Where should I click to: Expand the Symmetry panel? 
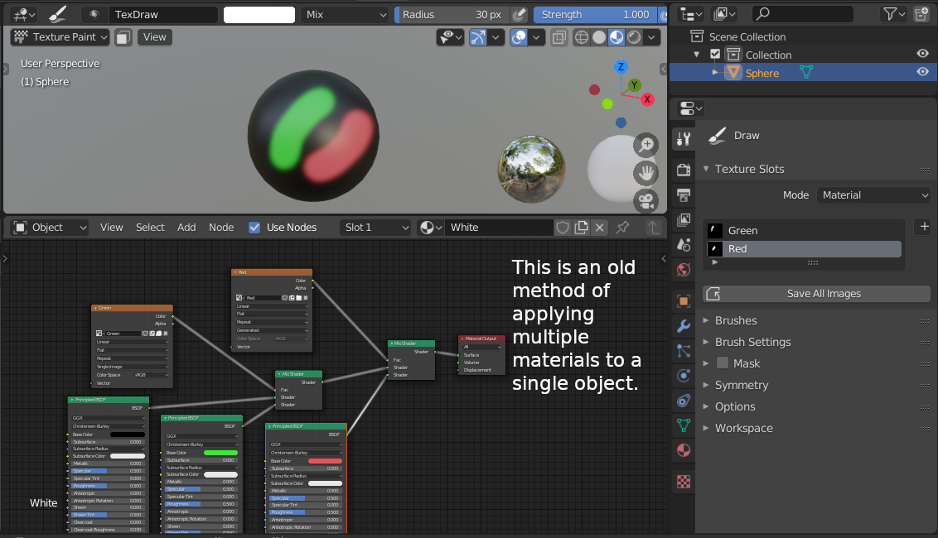(741, 385)
